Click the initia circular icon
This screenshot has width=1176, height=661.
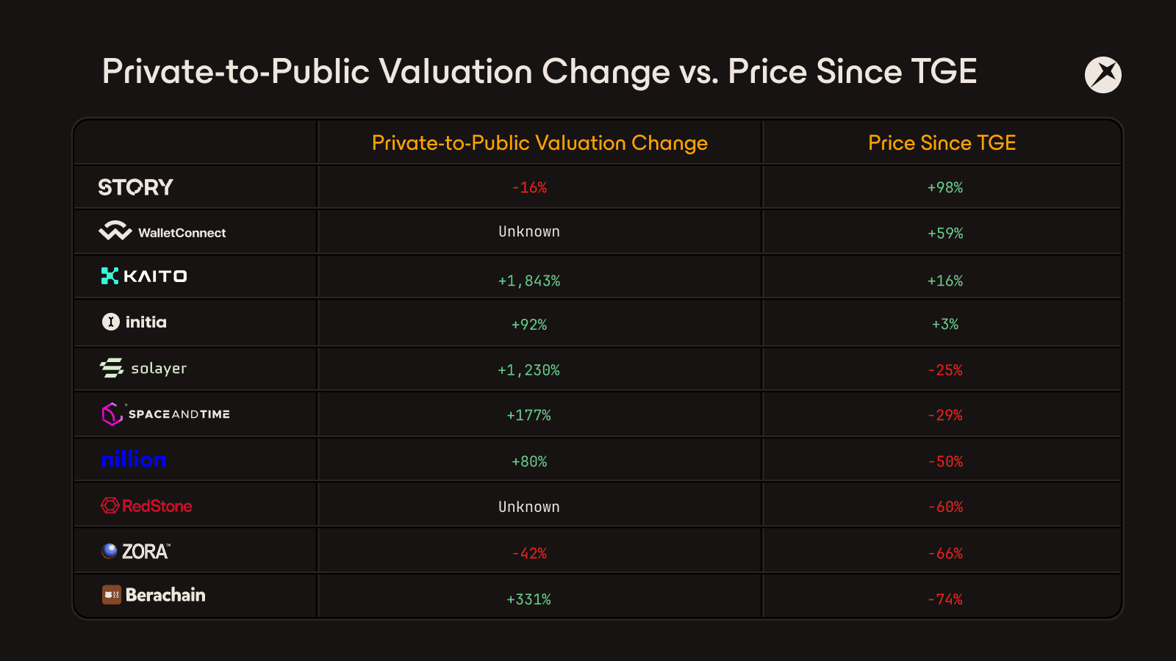110,322
